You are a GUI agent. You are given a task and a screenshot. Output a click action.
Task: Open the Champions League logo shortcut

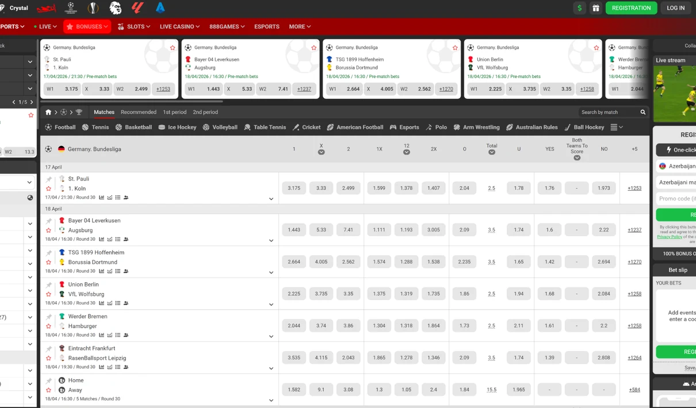pyautogui.click(x=71, y=8)
